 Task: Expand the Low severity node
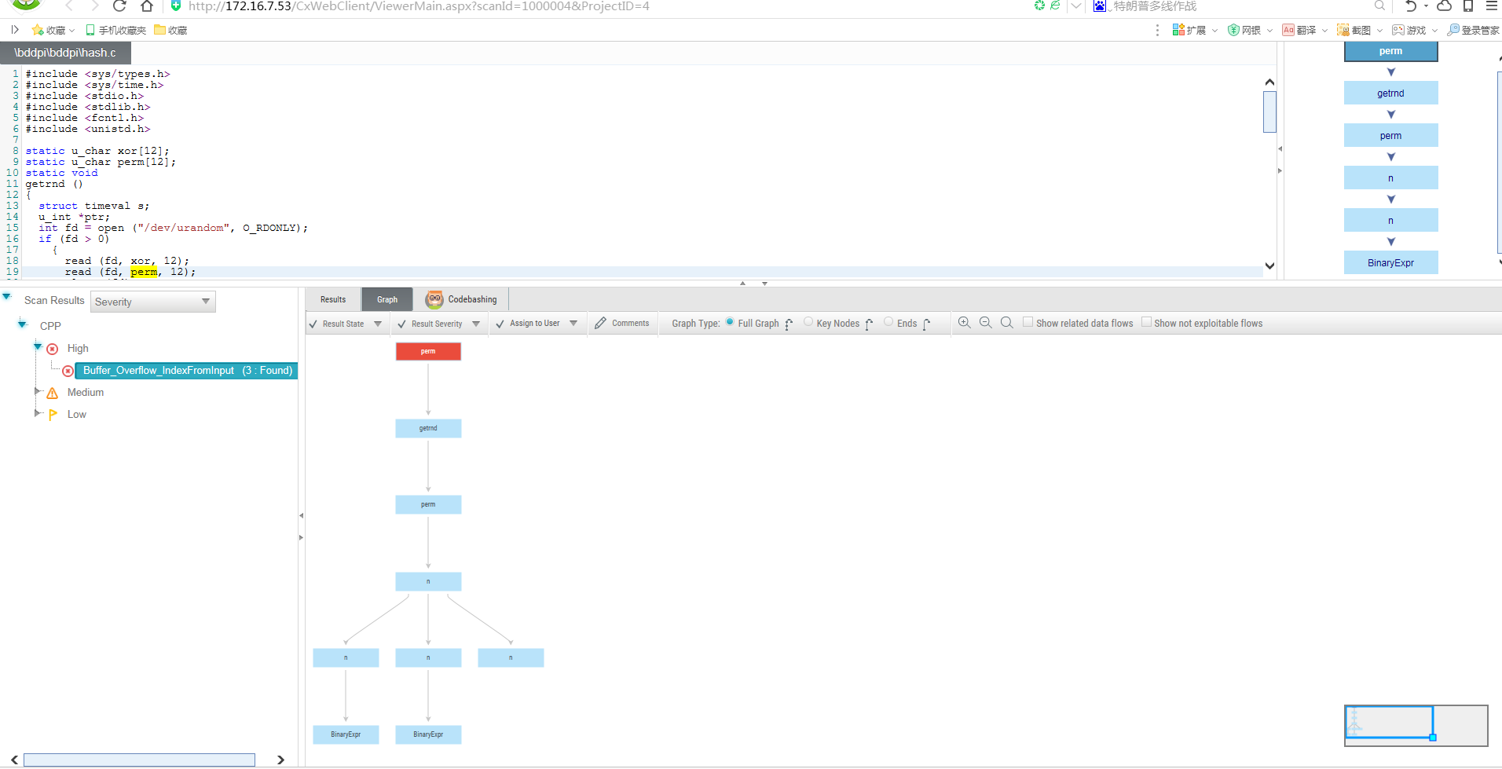[38, 412]
